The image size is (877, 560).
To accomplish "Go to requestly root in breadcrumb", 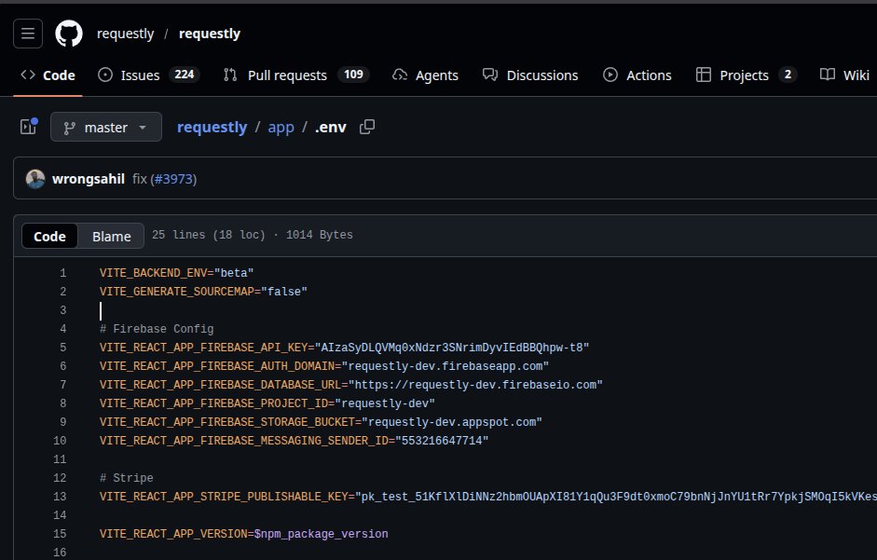I will 212,127.
